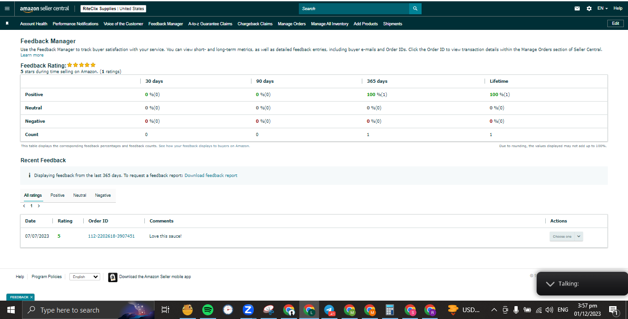Click the footer Help link

click(x=20, y=277)
